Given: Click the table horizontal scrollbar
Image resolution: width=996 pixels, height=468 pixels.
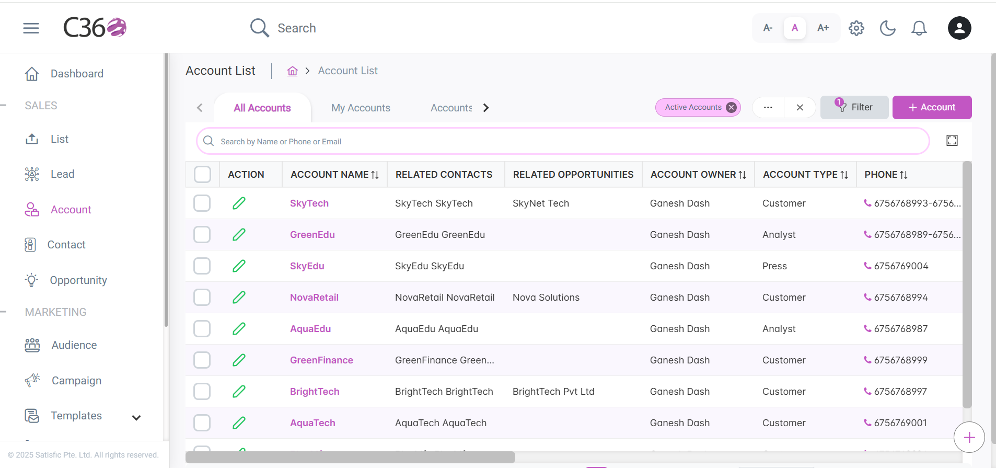Looking at the screenshot, I should pos(350,457).
